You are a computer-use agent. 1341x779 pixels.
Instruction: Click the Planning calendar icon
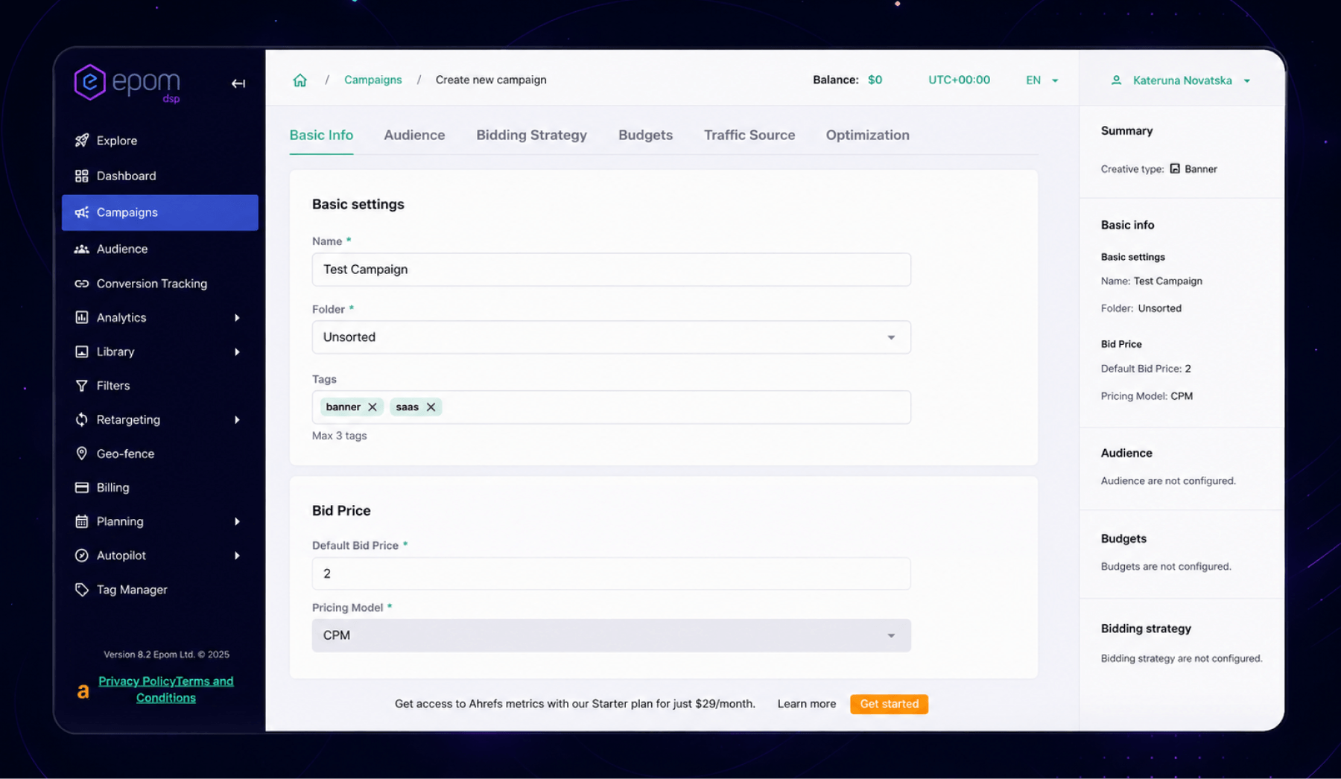(82, 521)
